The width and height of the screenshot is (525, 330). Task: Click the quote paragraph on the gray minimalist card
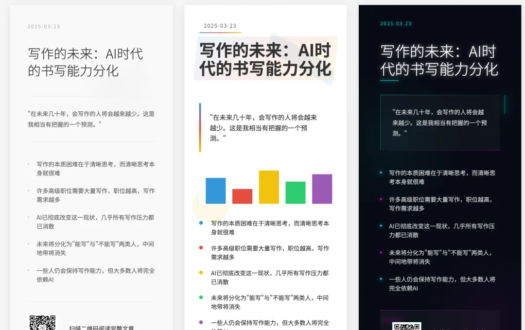point(91,119)
